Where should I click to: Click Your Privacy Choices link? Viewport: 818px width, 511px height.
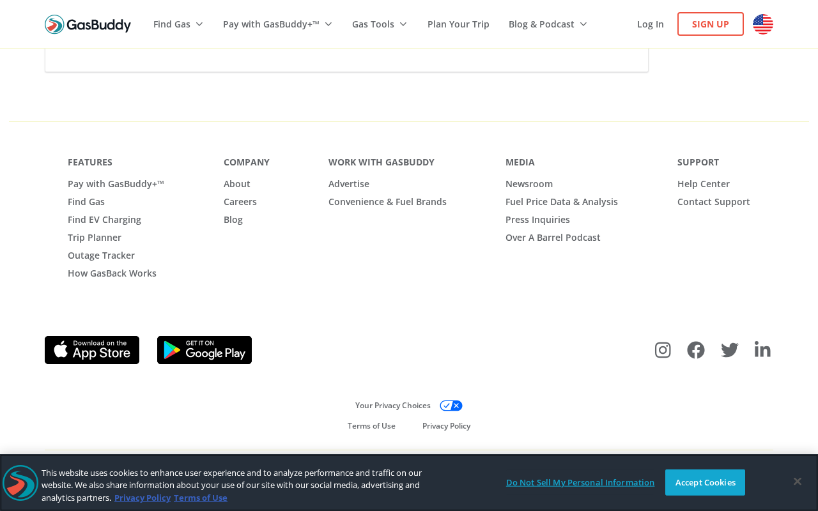[393, 406]
